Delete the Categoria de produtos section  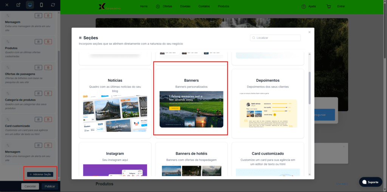click(48, 94)
